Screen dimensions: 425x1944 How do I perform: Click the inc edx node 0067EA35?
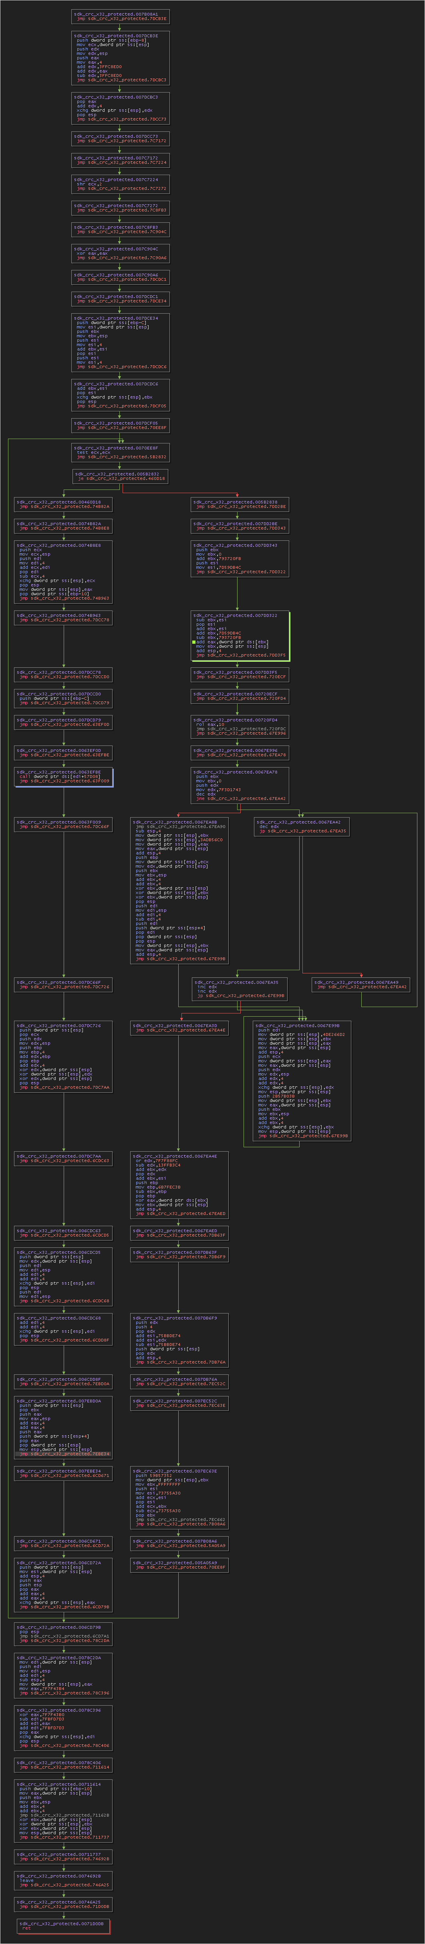click(x=240, y=989)
